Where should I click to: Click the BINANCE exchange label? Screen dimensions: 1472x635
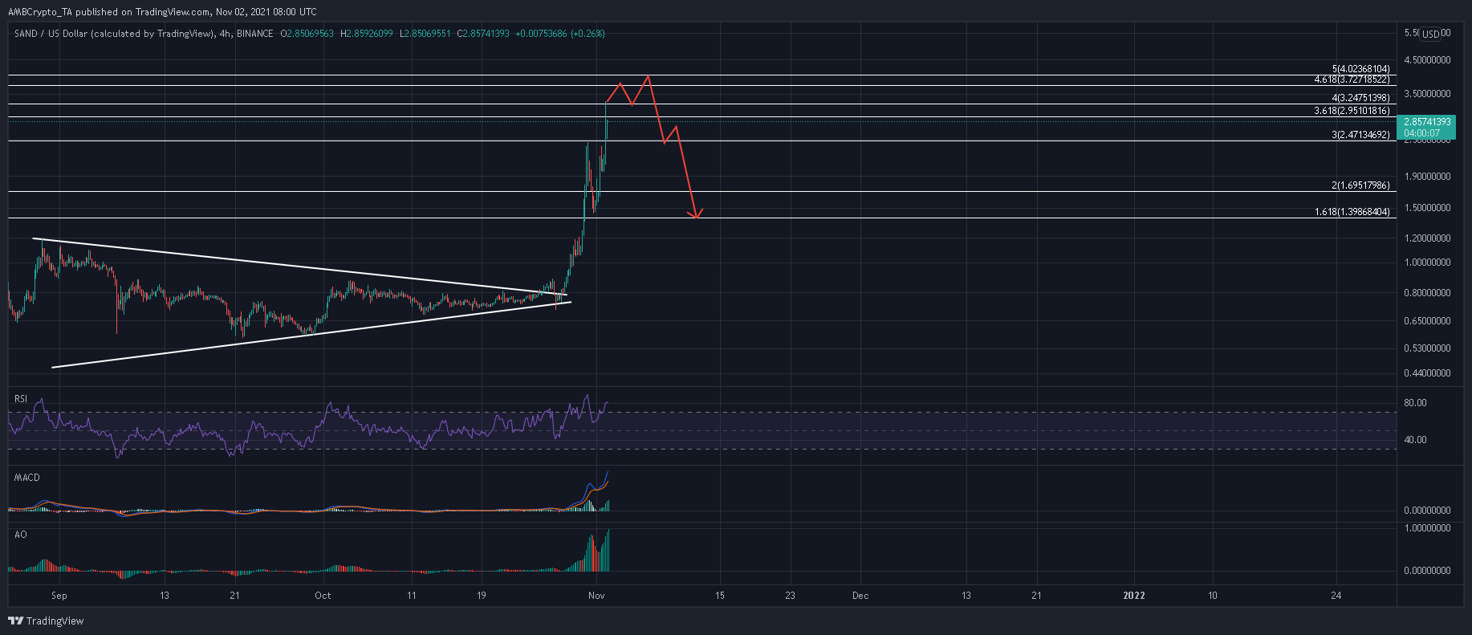255,34
